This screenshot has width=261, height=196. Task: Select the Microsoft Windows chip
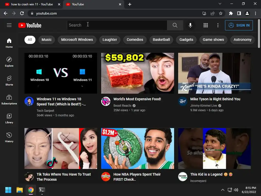(x=77, y=40)
